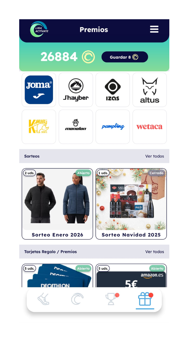This screenshot has height=342, width=192.
Task: Select the Wetaca brand tile
Action: tap(150, 127)
